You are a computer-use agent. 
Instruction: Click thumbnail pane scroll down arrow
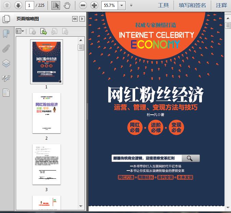click(81, 206)
